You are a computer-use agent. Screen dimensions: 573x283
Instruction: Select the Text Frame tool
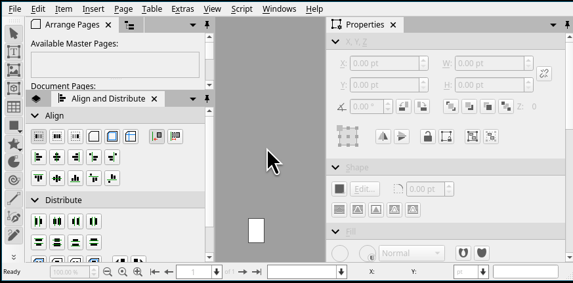tap(13, 52)
